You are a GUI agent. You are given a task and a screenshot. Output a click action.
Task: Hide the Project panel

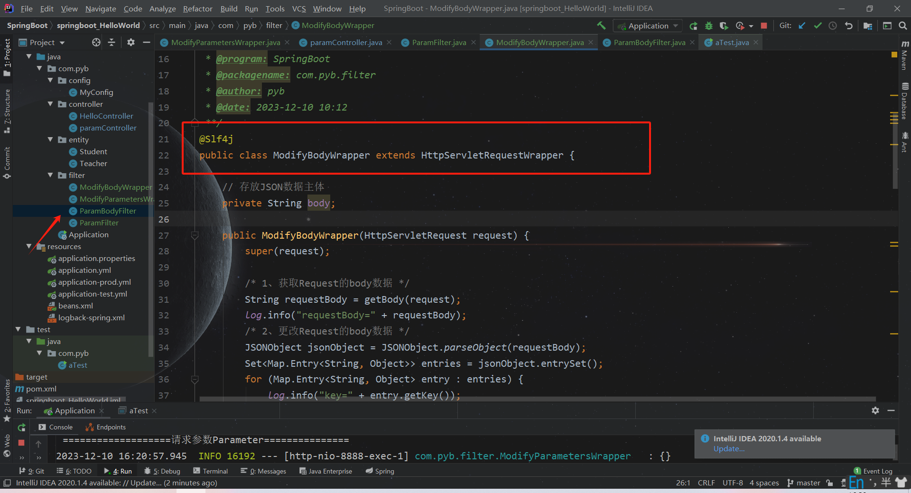(147, 42)
